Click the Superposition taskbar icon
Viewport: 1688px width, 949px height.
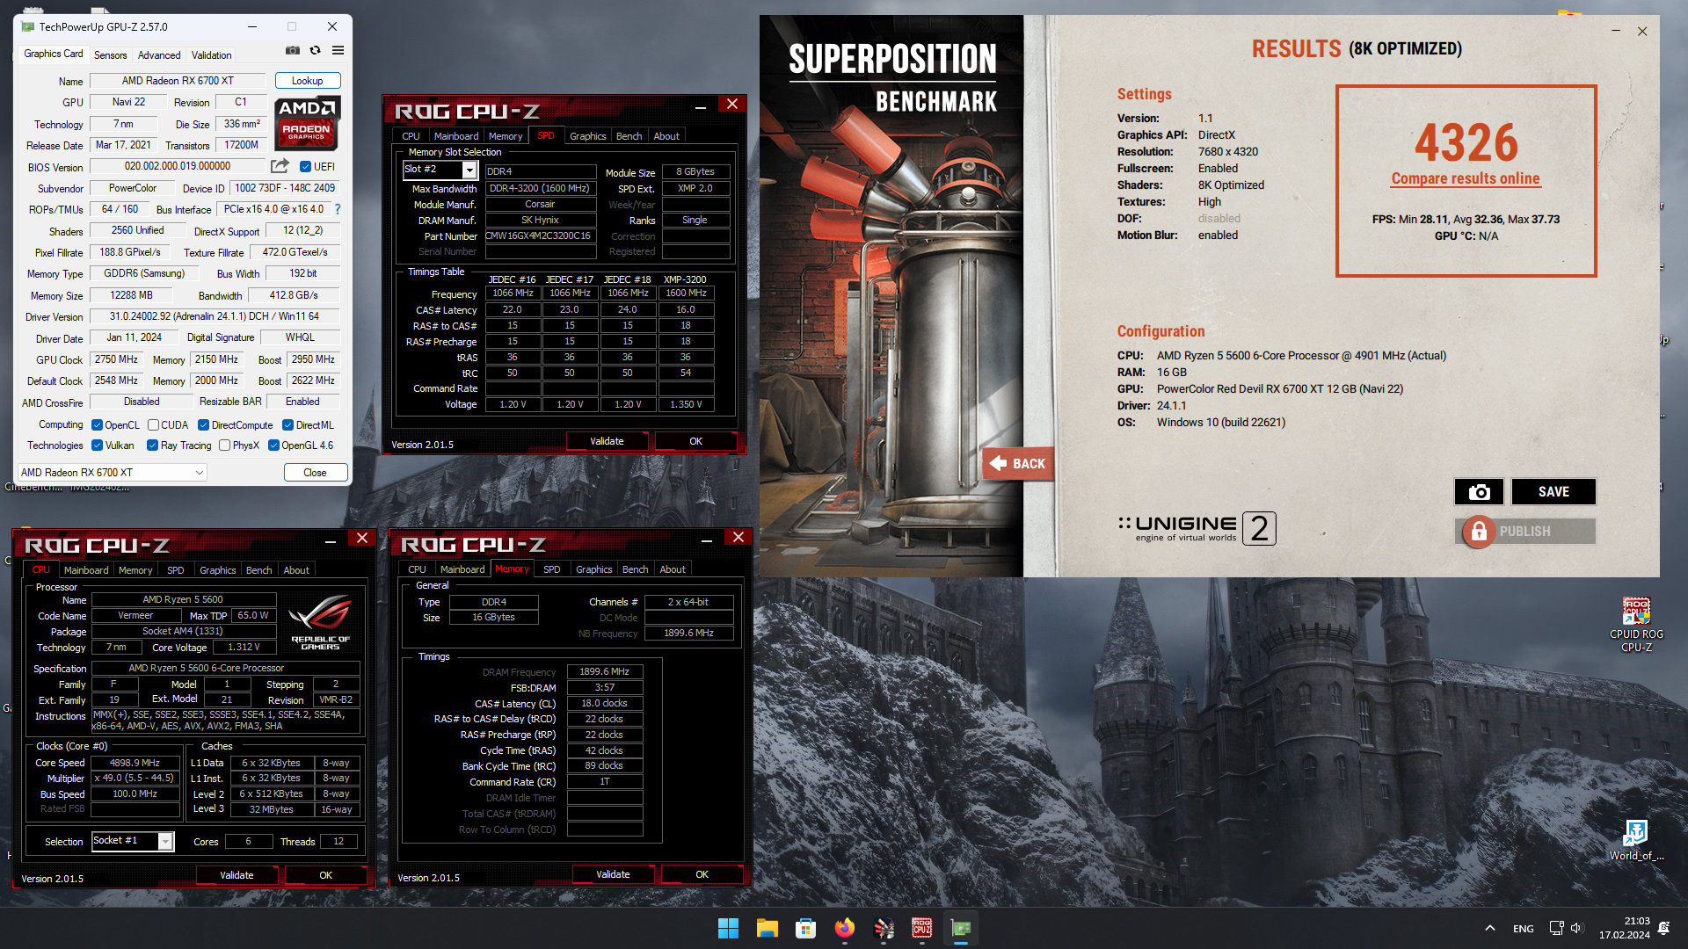pos(883,928)
